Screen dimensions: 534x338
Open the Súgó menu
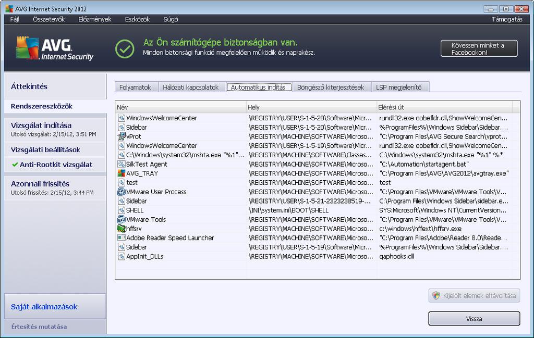point(171,19)
